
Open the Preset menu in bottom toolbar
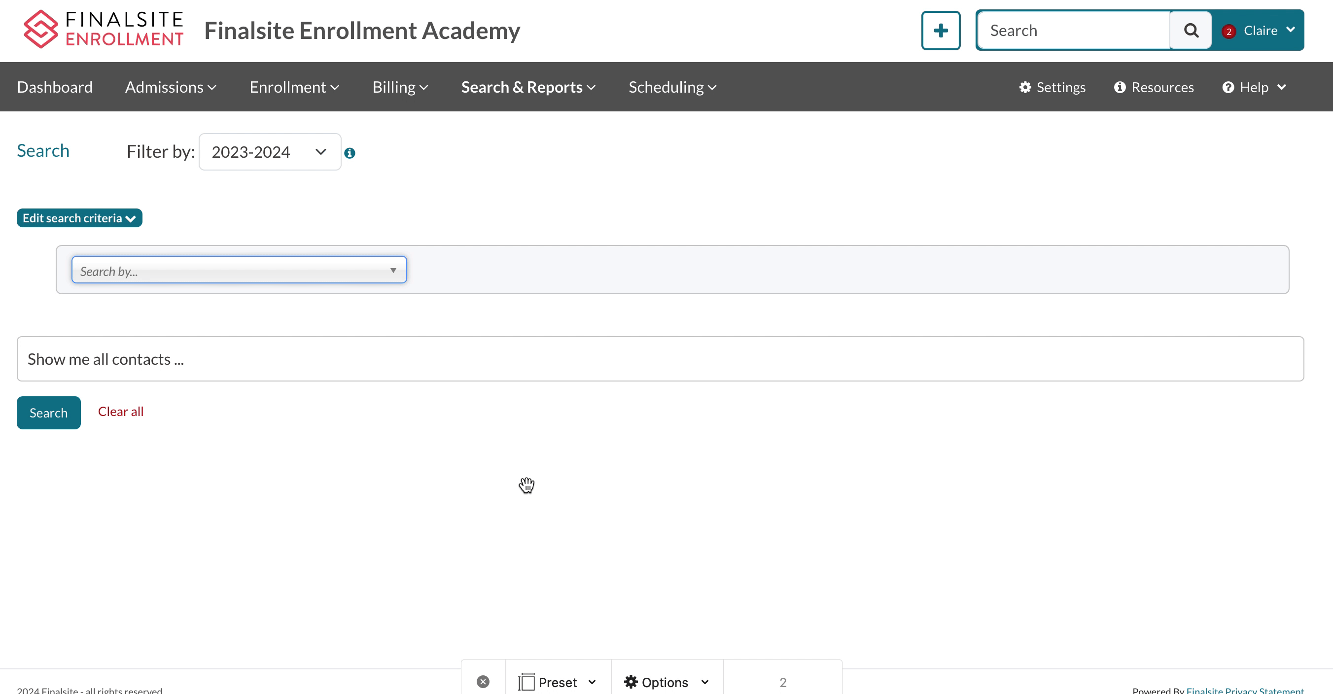point(558,682)
